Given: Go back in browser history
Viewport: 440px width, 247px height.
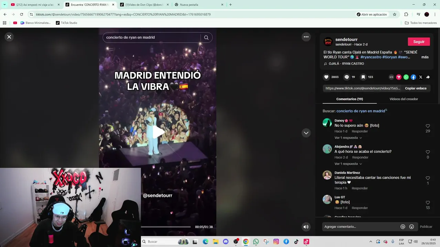Looking at the screenshot, I should [x=5, y=14].
